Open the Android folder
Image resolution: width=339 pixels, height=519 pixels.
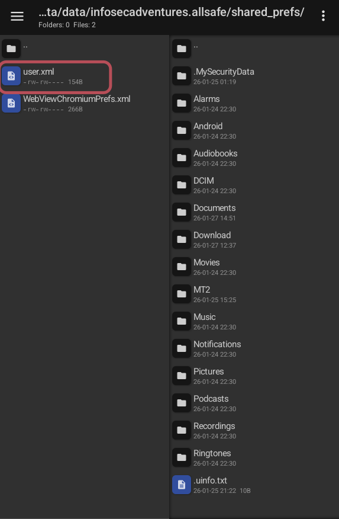pos(255,130)
